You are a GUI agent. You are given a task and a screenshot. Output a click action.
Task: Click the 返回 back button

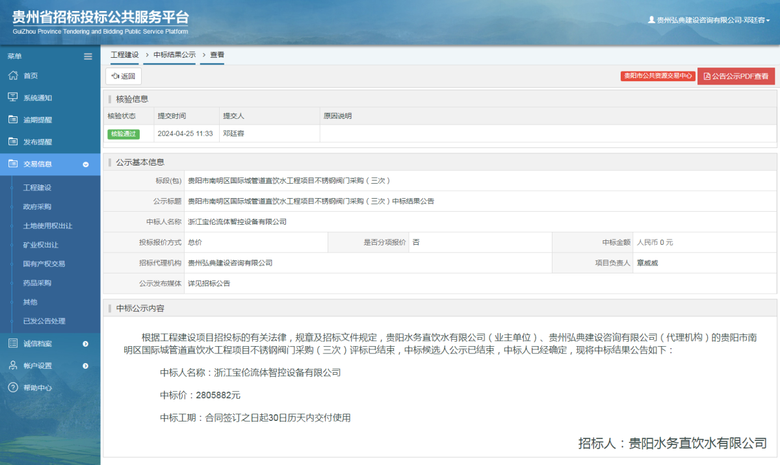point(123,76)
